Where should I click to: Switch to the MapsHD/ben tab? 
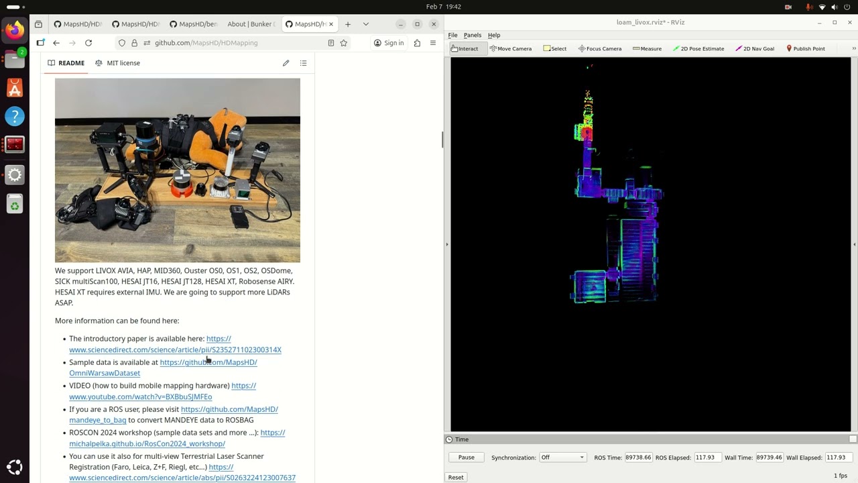pyautogui.click(x=193, y=24)
